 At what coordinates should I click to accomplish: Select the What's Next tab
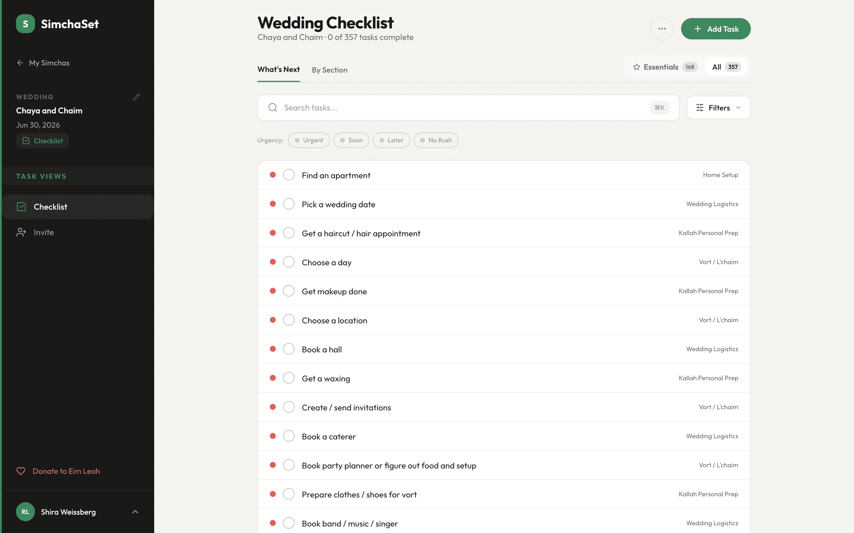[278, 70]
